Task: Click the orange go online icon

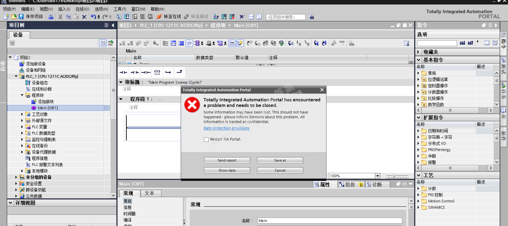Action: pyautogui.click(x=159, y=17)
